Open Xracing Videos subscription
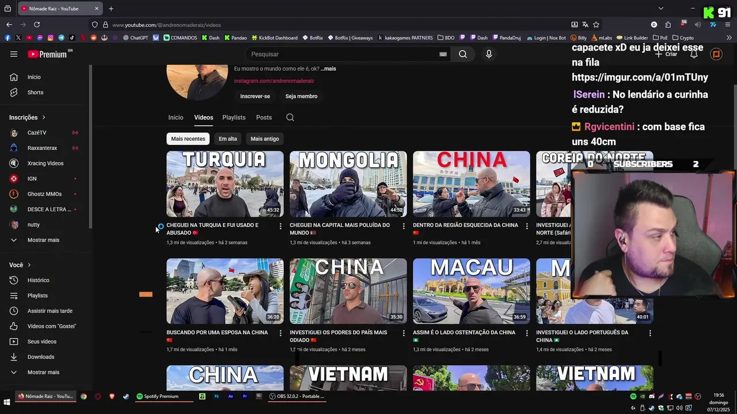The height and width of the screenshot is (414, 737). 46,163
